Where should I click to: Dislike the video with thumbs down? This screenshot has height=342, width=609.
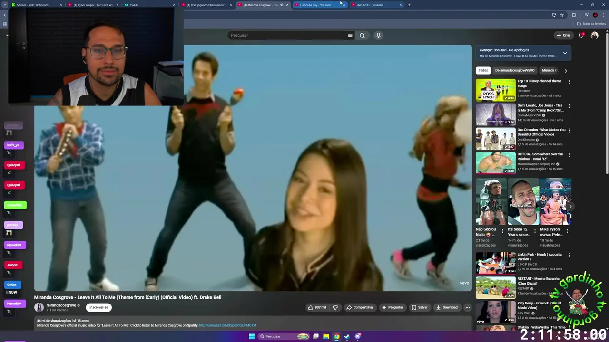point(335,307)
